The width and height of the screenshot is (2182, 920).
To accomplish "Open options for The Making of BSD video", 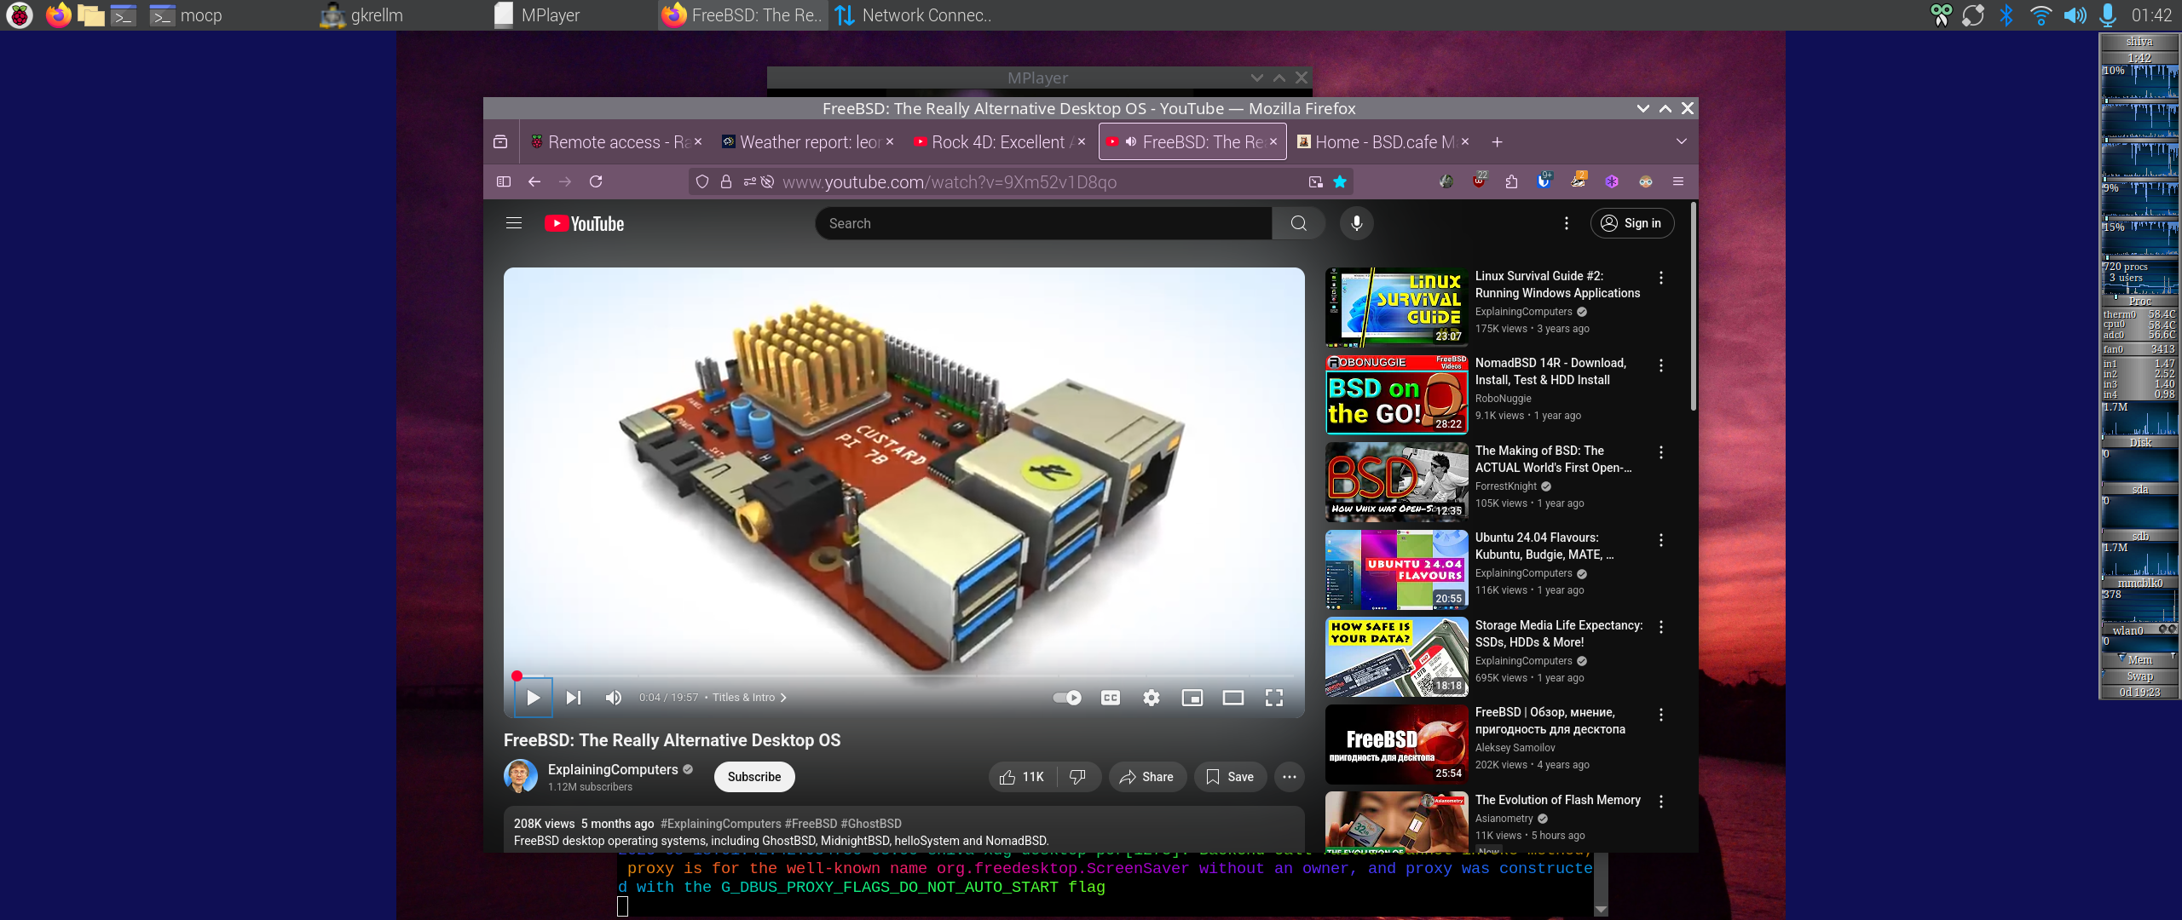I will (1661, 452).
